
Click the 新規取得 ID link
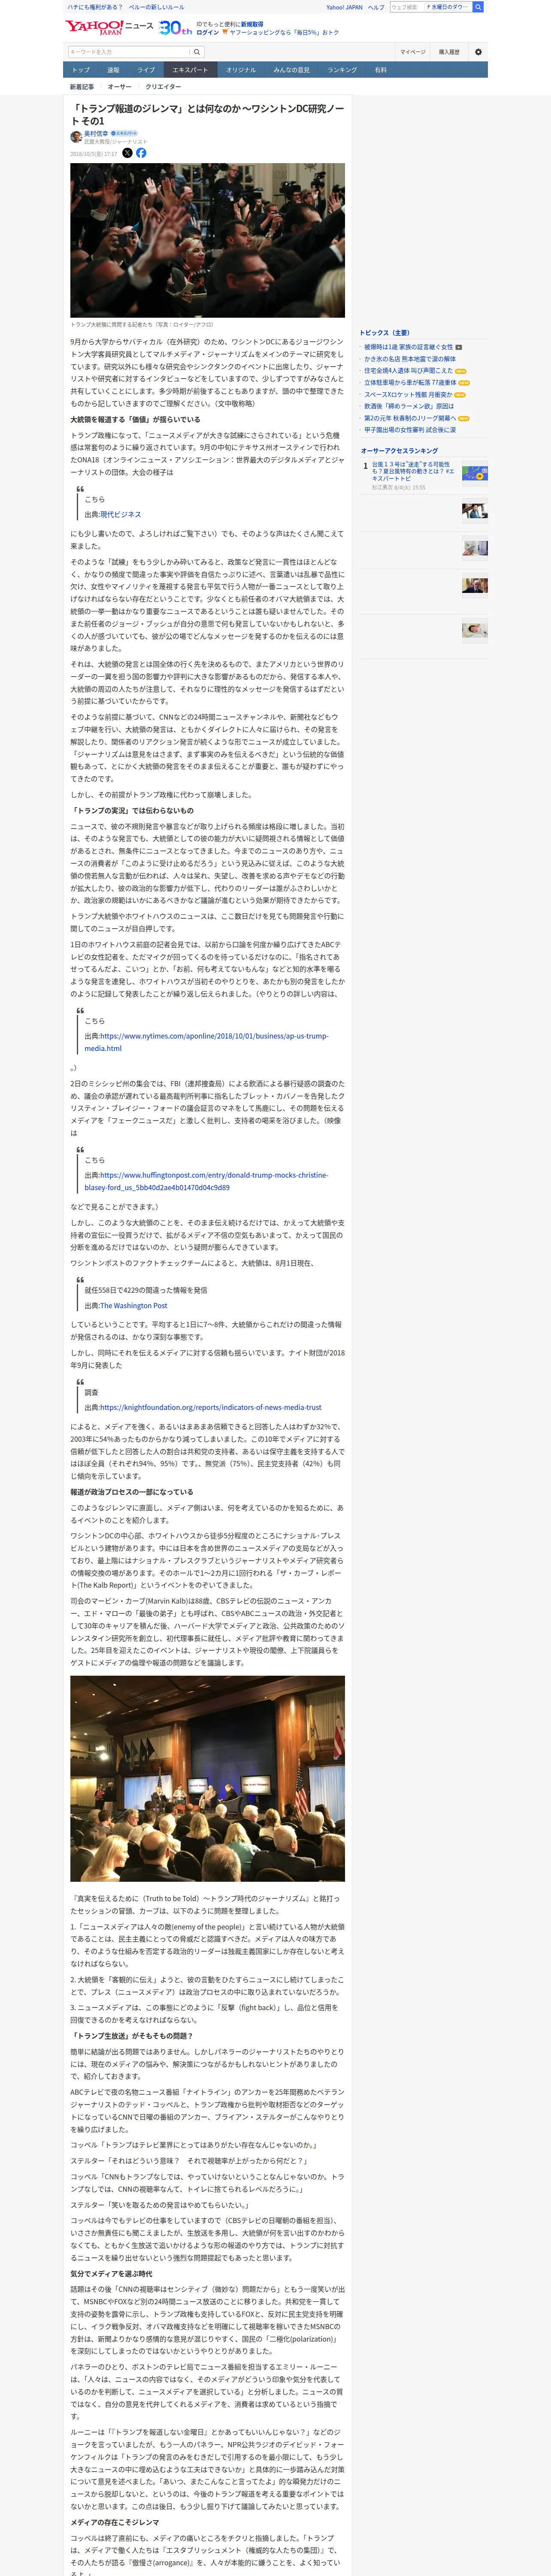[x=252, y=24]
